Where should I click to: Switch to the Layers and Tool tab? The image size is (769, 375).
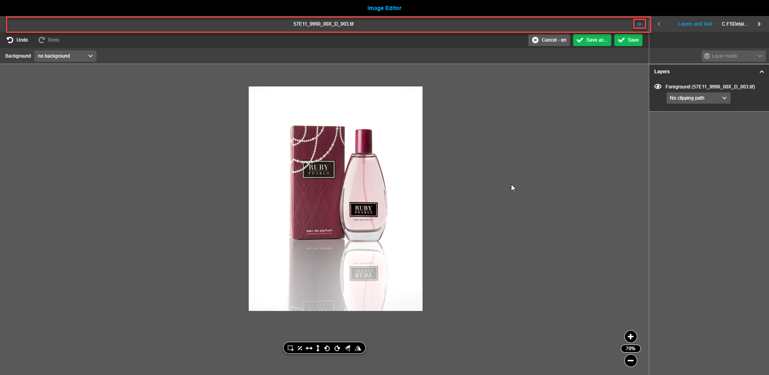tap(695, 24)
